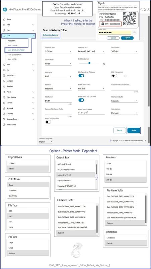This screenshot has width=151, height=269.
Task: Click the Scan icon in sidebar
Action: coord(4,36)
